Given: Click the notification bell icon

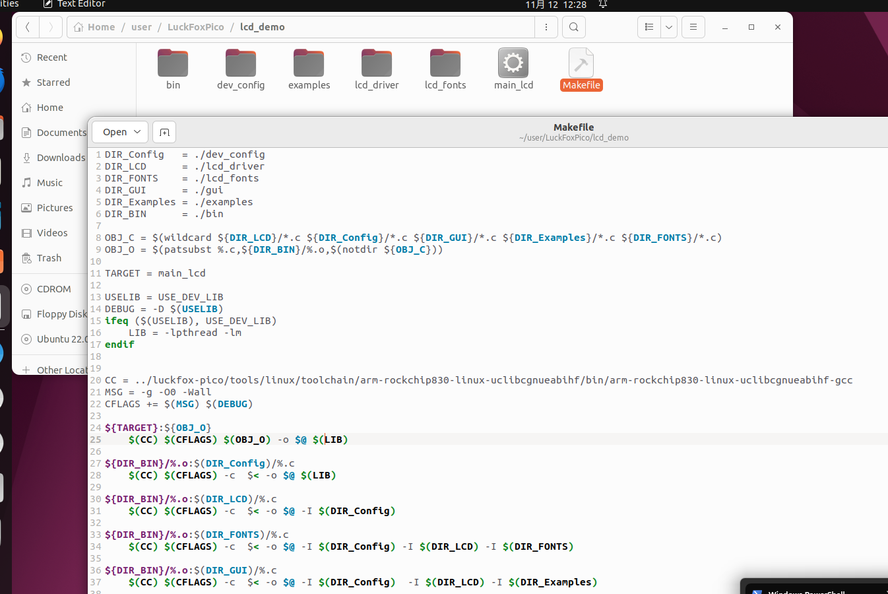Looking at the screenshot, I should [602, 4].
